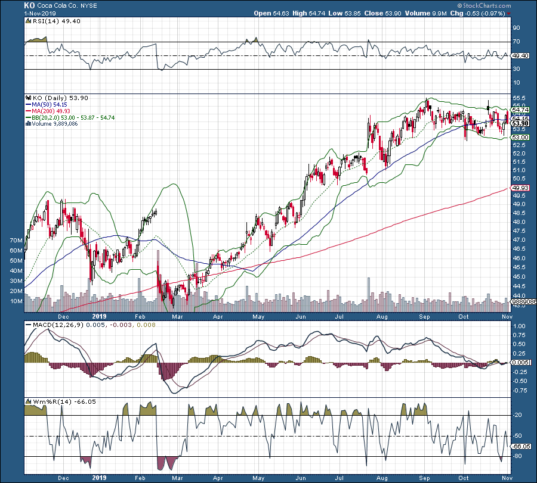Click the -20 Williams %R axis label
Image resolution: width=537 pixels, height=483 pixels.
pyautogui.click(x=517, y=415)
